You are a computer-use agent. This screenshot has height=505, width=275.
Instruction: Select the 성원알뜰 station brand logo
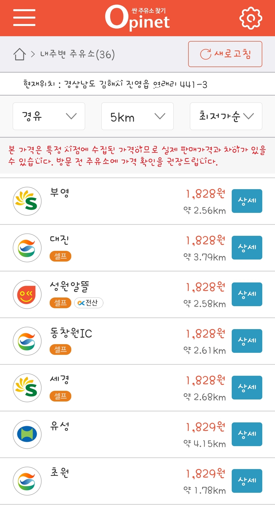pos(27,294)
